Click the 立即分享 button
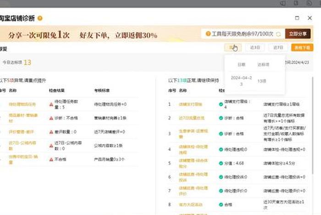 (298, 34)
